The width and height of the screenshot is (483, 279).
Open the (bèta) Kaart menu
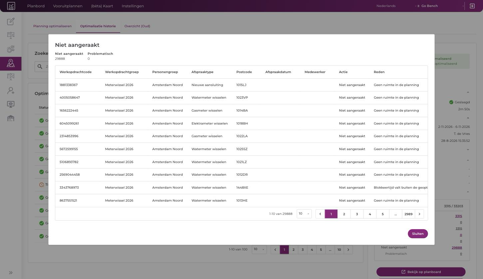[x=102, y=6]
